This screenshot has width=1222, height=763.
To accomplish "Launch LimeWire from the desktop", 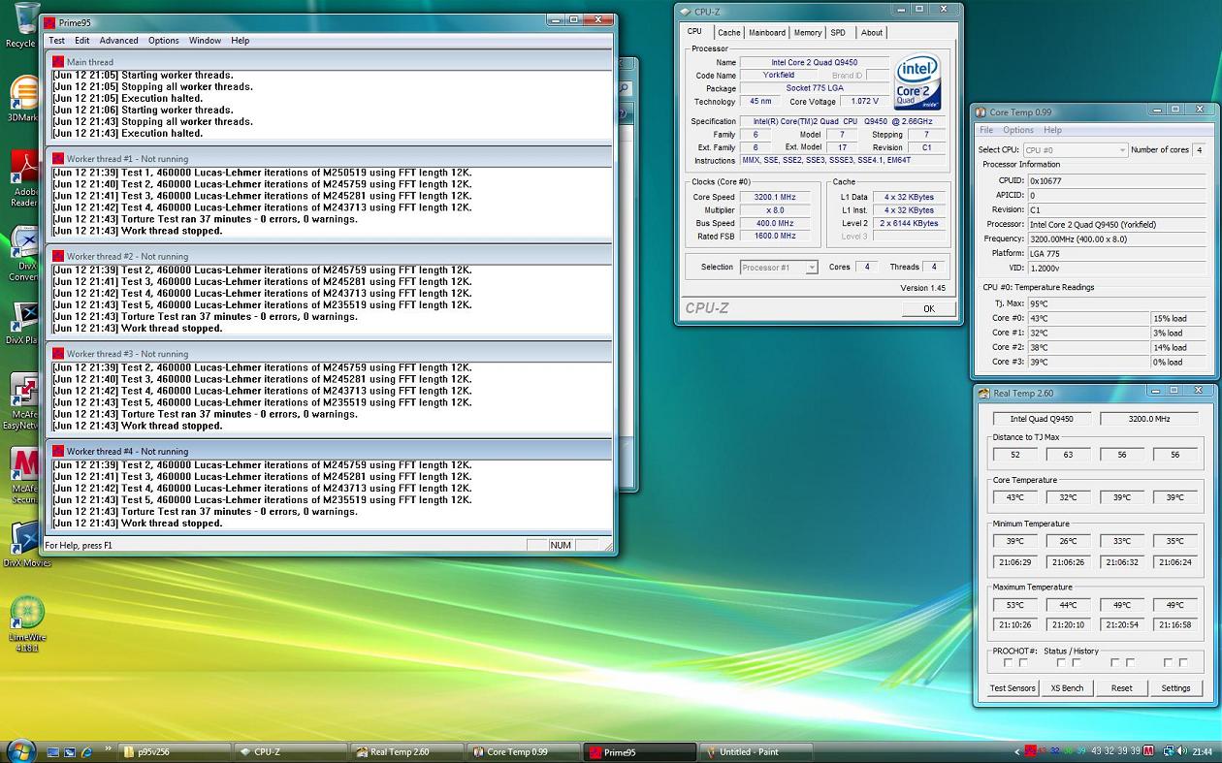I will click(26, 613).
